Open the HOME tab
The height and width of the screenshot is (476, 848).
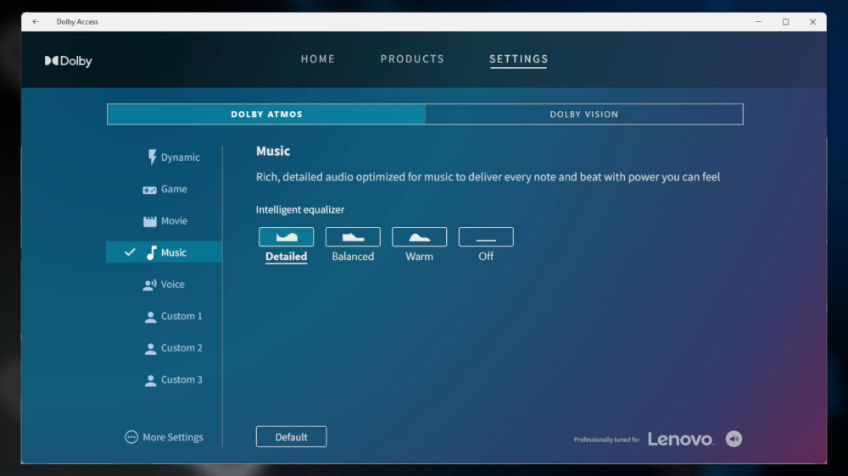(318, 59)
